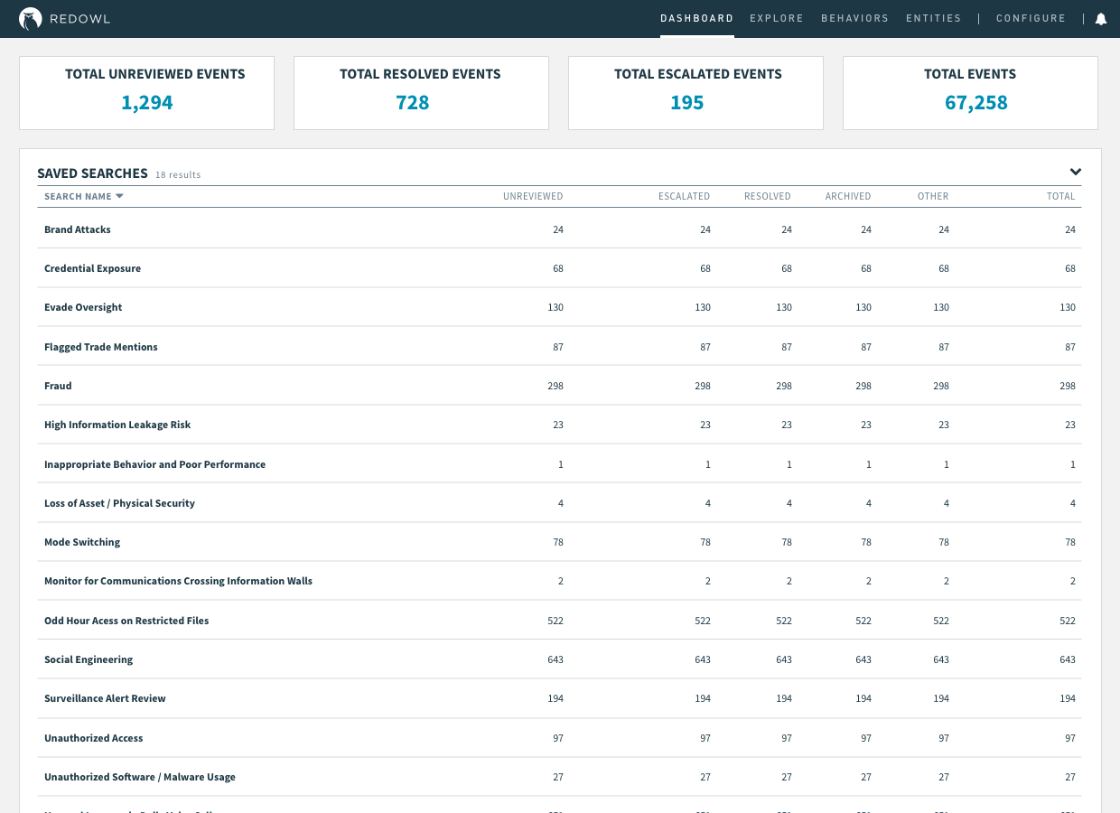Viewport: 1120px width, 813px height.
Task: Open the Behaviors section
Action: [x=854, y=18]
